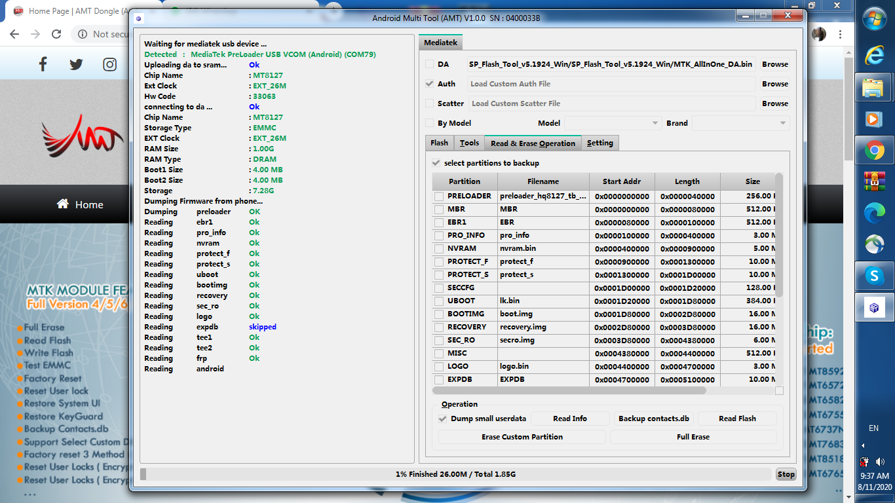Viewport: 895px width, 503px height.
Task: Click the partition table horizontal scrollbar
Action: 569,390
